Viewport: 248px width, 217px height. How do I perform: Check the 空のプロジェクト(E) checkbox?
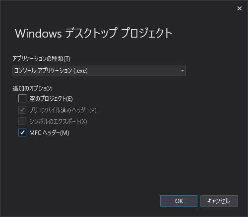[x=22, y=98]
